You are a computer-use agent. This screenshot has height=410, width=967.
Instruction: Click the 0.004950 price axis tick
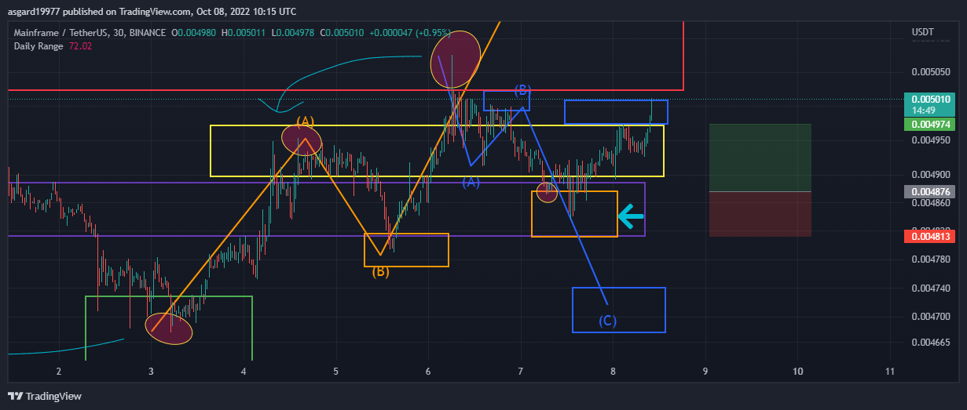coord(932,140)
